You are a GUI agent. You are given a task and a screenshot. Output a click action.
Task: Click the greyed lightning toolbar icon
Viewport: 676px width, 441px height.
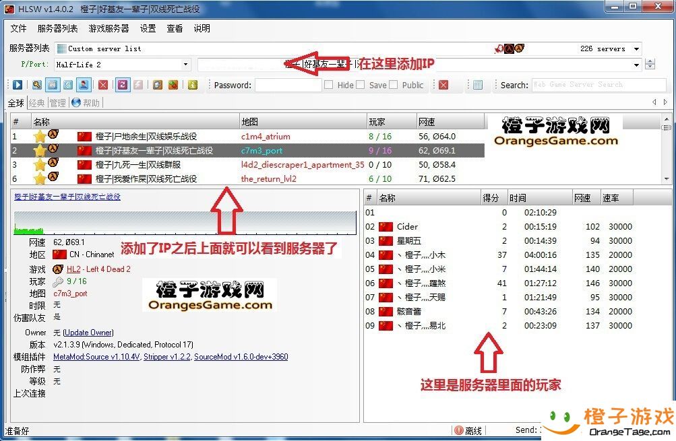138,85
